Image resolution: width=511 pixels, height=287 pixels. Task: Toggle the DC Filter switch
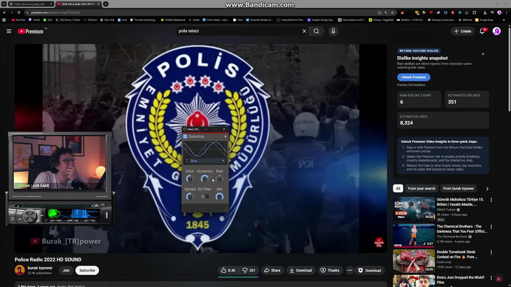205,197
